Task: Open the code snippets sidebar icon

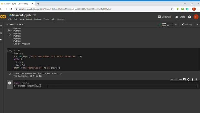Action: pos(1,33)
